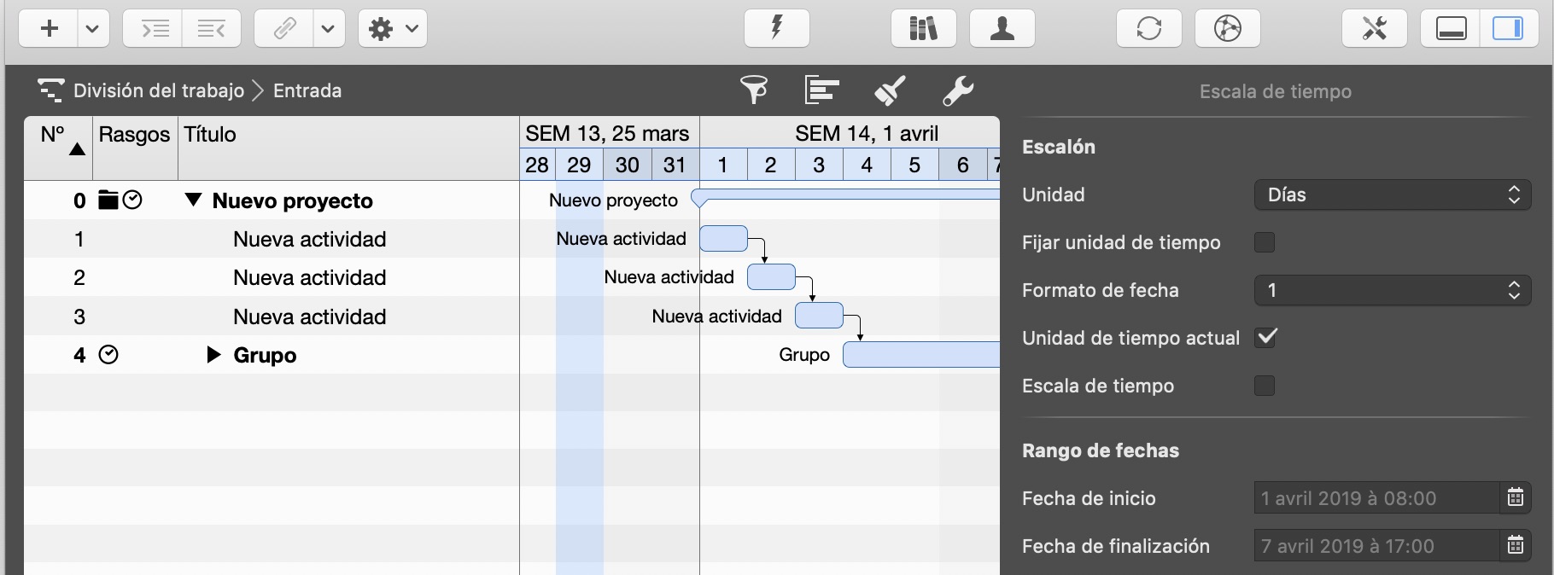1554x575 pixels.
Task: Open the library books icon
Action: [x=923, y=29]
